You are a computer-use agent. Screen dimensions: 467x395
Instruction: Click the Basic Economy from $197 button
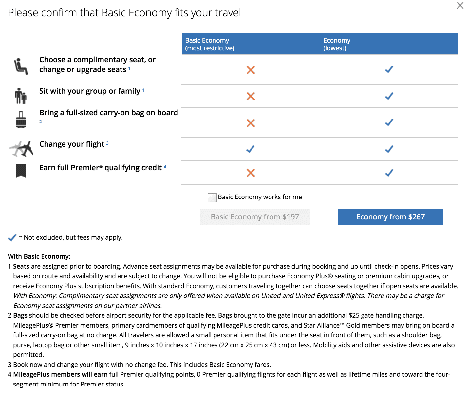pyautogui.click(x=255, y=217)
